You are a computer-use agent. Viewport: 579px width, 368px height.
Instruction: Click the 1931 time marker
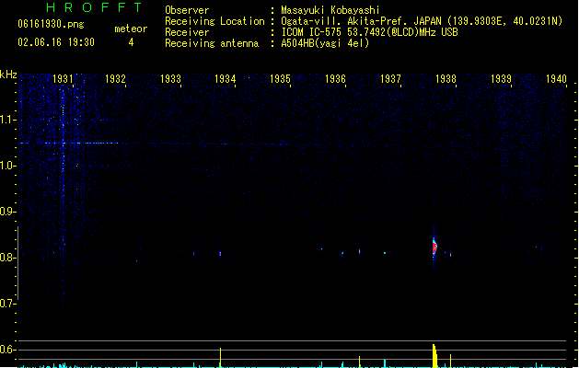pyautogui.click(x=63, y=79)
